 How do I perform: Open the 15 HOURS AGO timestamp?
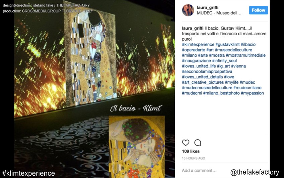click(194, 158)
